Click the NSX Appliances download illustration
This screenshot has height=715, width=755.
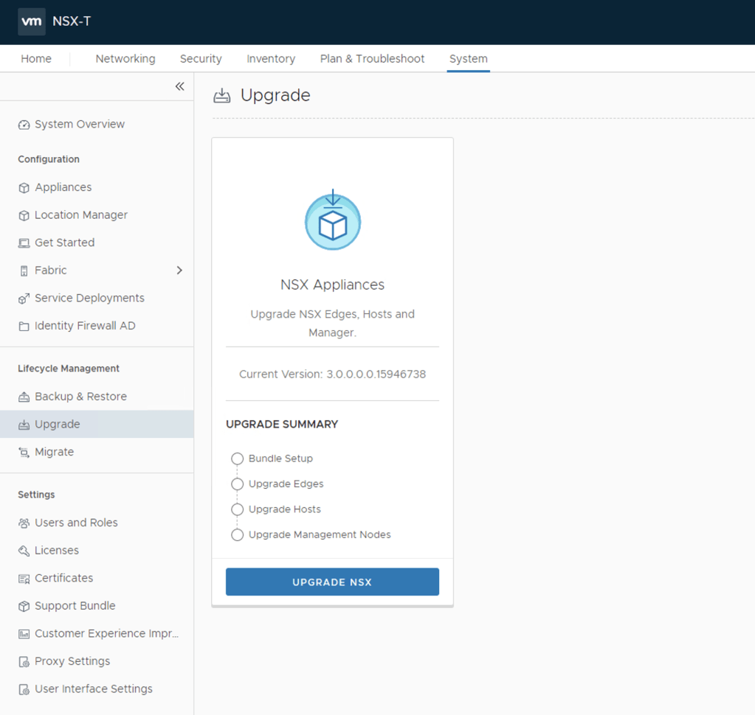coord(333,220)
